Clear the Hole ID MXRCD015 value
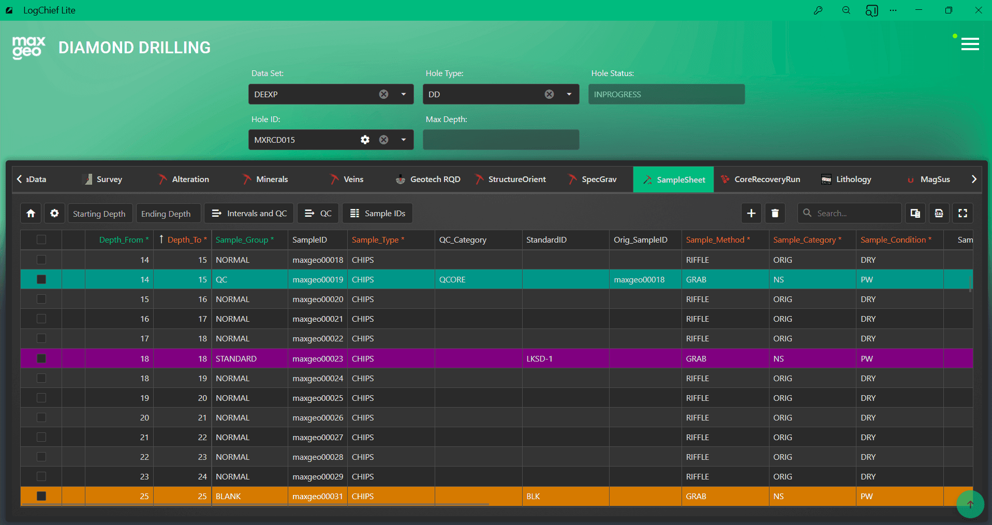This screenshot has width=992, height=525. pos(383,140)
